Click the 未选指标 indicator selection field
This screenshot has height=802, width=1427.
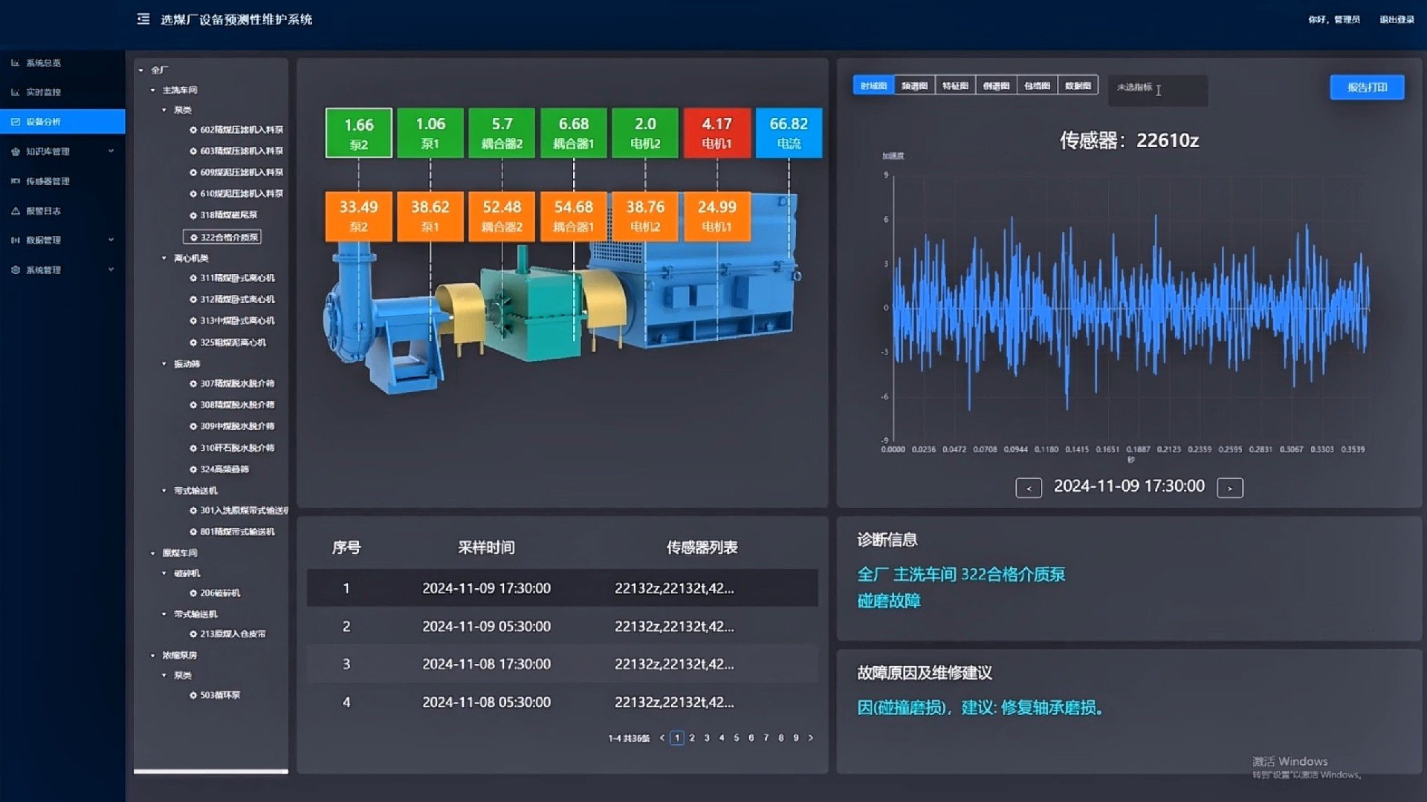click(1157, 90)
